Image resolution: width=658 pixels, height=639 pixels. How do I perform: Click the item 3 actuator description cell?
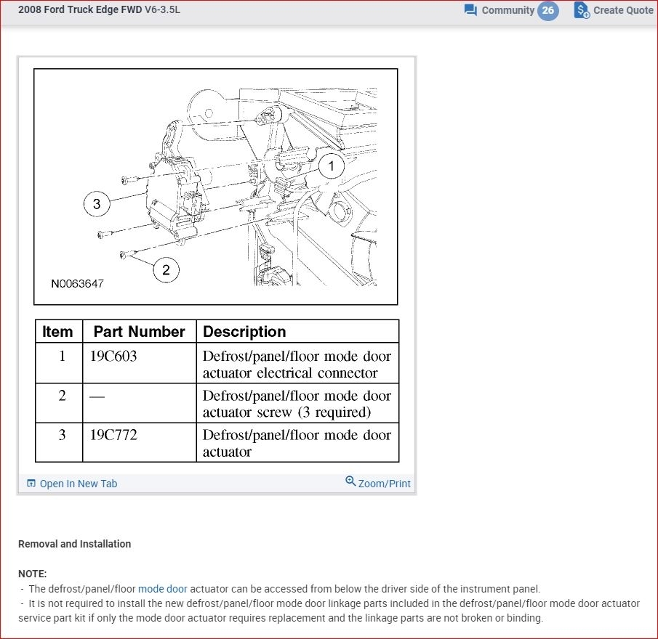tap(297, 442)
